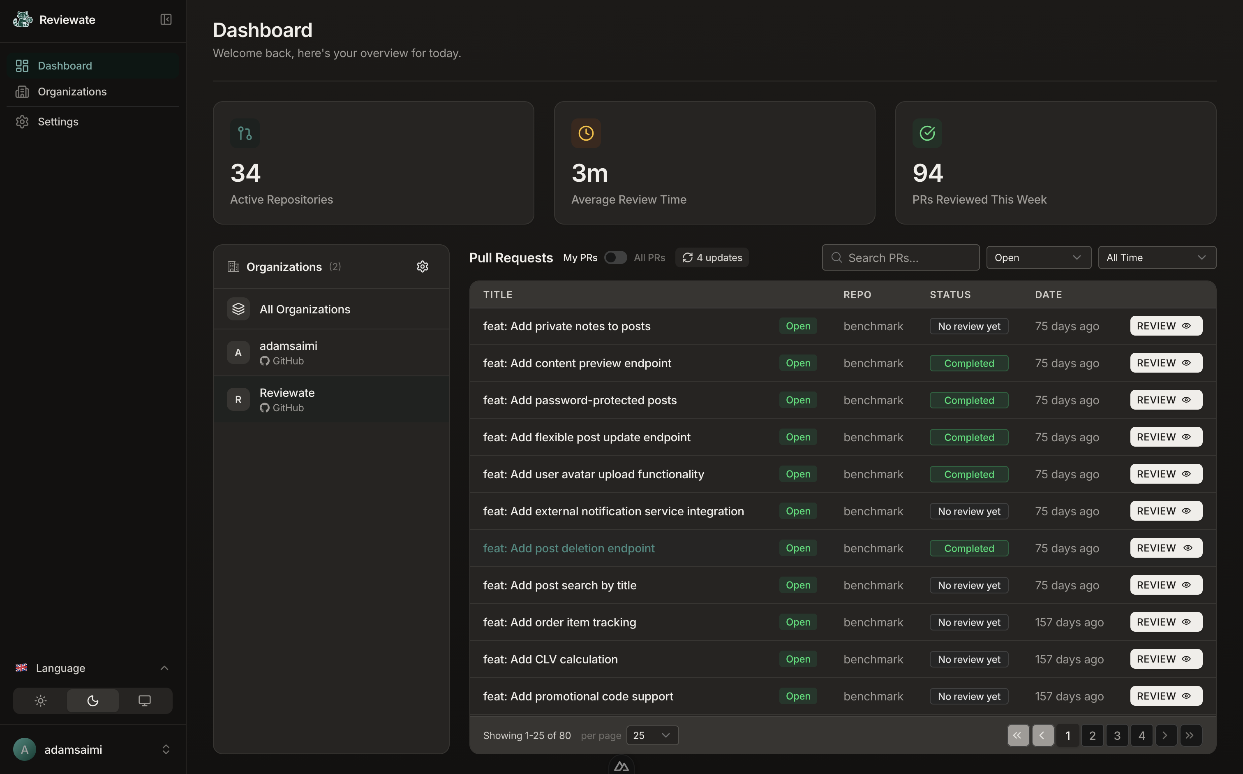This screenshot has height=774, width=1243.
Task: Switch to system theme with monitor icon
Action: click(144, 701)
